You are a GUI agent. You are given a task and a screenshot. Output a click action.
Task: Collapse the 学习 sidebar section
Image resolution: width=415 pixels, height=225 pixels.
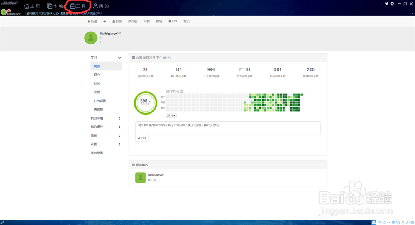pos(106,57)
